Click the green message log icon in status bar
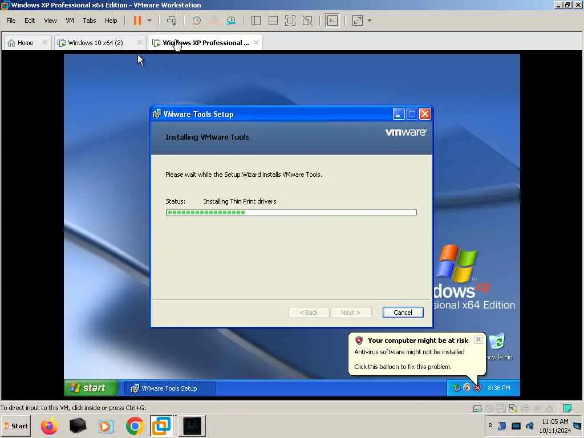The height and width of the screenshot is (438, 584). [567, 408]
